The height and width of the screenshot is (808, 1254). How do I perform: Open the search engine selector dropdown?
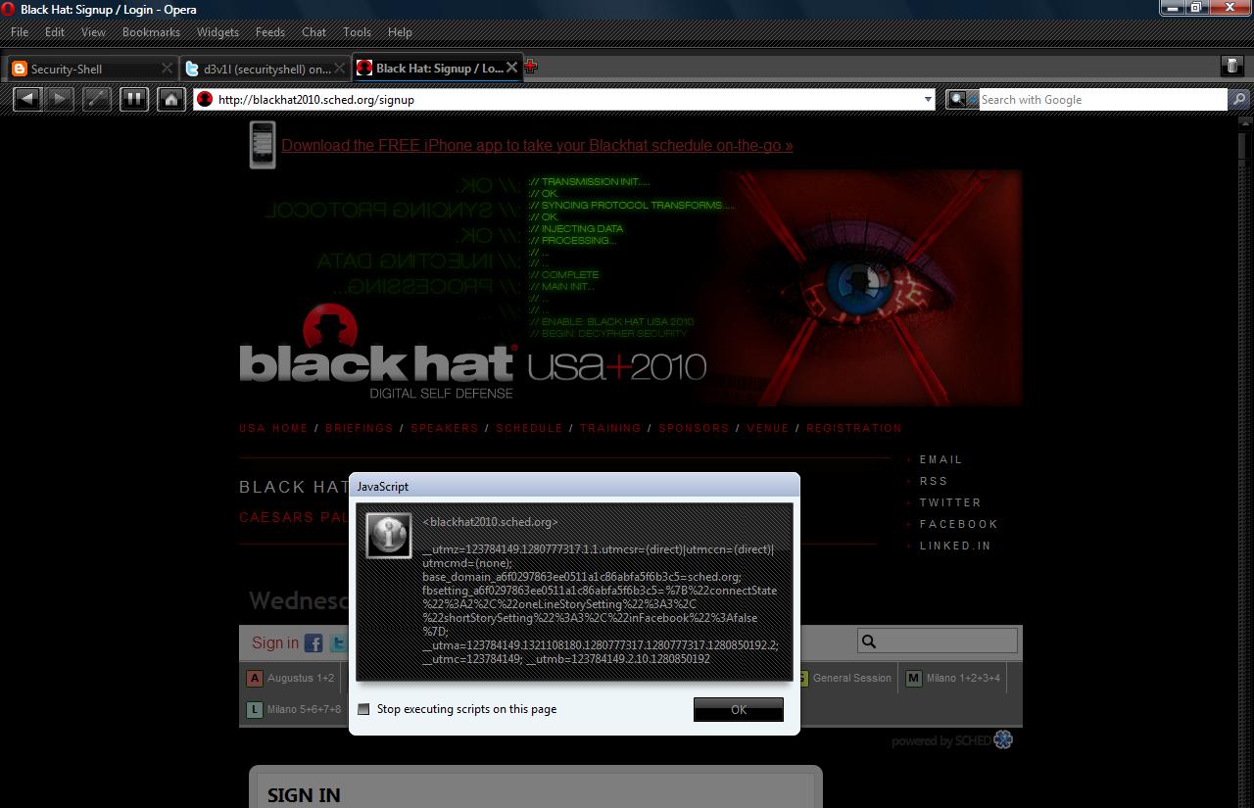961,99
